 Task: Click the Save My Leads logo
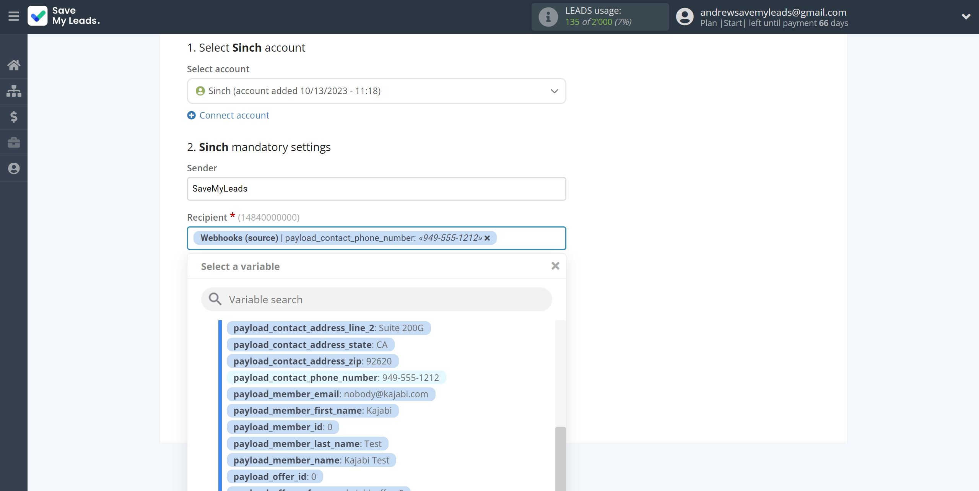pos(64,16)
